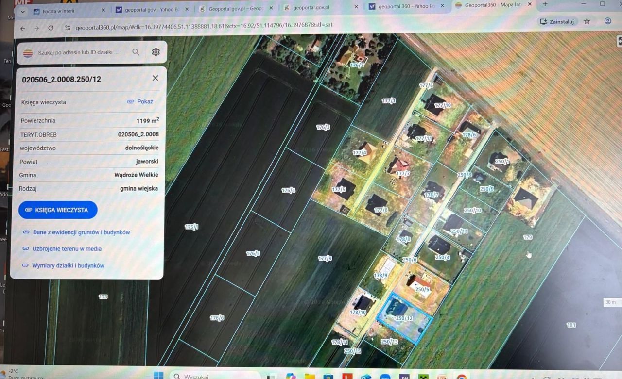Open the Wymiary działki i budynków link
Screen dimensions: 622x379
coord(63,265)
